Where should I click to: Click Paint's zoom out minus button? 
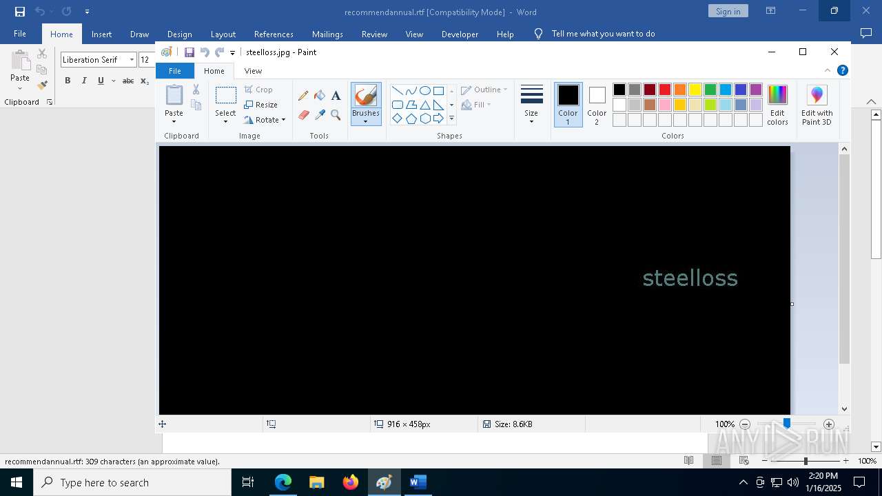(x=745, y=424)
